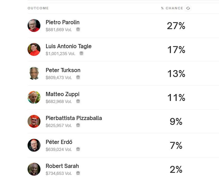Screen dimensions: 219x179
Task: Select the Pierbattista Pizzaballa outcome name
Action: click(74, 118)
